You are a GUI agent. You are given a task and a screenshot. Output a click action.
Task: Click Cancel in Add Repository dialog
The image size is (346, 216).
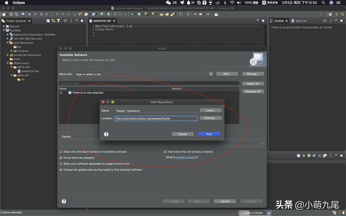tap(183, 134)
